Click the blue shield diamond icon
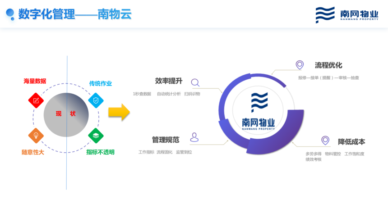The width and height of the screenshot is (388, 218). click(96, 100)
